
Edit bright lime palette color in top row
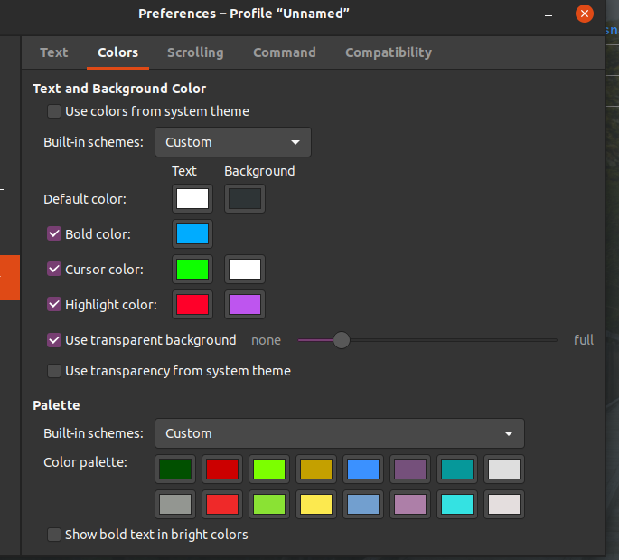(x=269, y=470)
